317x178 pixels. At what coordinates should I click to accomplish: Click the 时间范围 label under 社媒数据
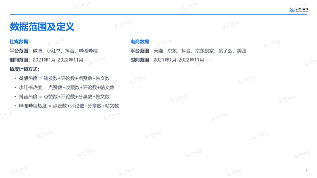pos(19,60)
